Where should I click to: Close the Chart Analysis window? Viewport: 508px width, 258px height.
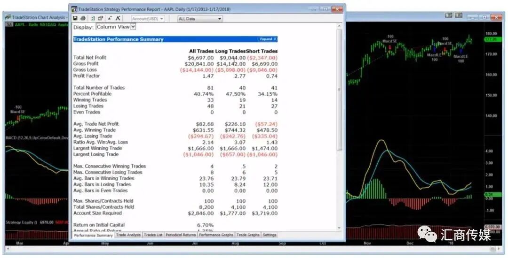click(496, 17)
